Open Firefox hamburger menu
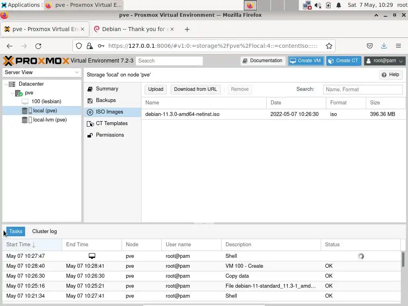Viewport: 408px width, 306px height. (398, 46)
